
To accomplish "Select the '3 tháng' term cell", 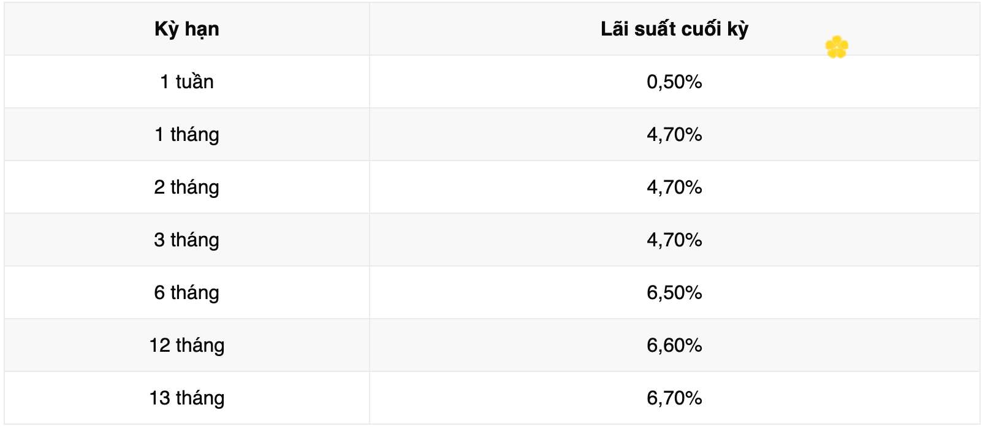I will click(187, 240).
